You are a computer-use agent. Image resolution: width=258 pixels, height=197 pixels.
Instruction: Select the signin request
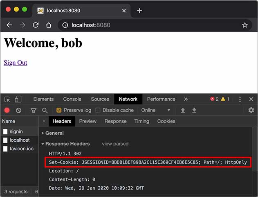tap(16, 131)
